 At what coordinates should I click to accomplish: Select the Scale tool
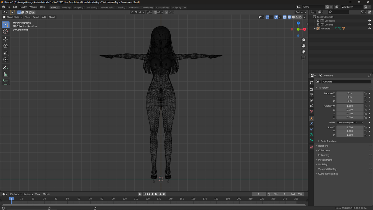click(6, 53)
